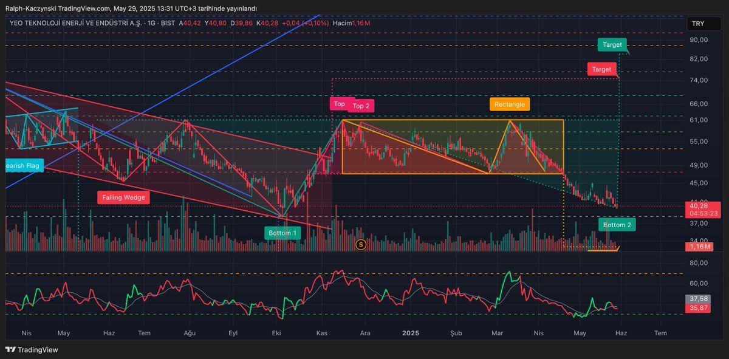Click the Tem label at time axis end
729x359 pixels.
tap(660, 333)
